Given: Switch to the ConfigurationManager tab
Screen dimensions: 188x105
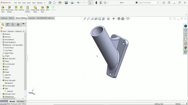Looking at the screenshot, I should 13,24.
